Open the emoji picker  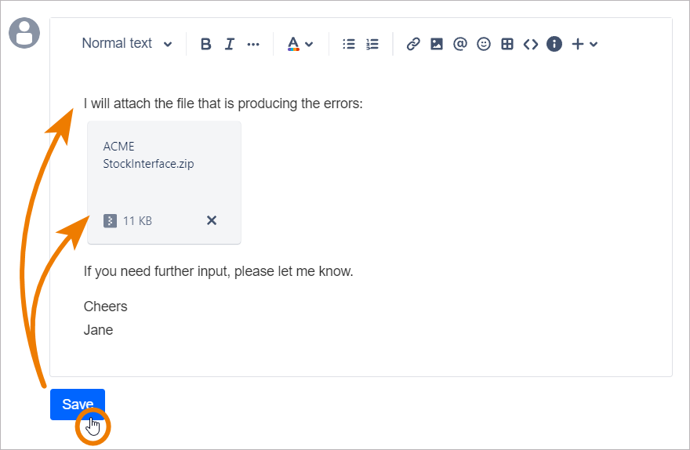point(484,44)
